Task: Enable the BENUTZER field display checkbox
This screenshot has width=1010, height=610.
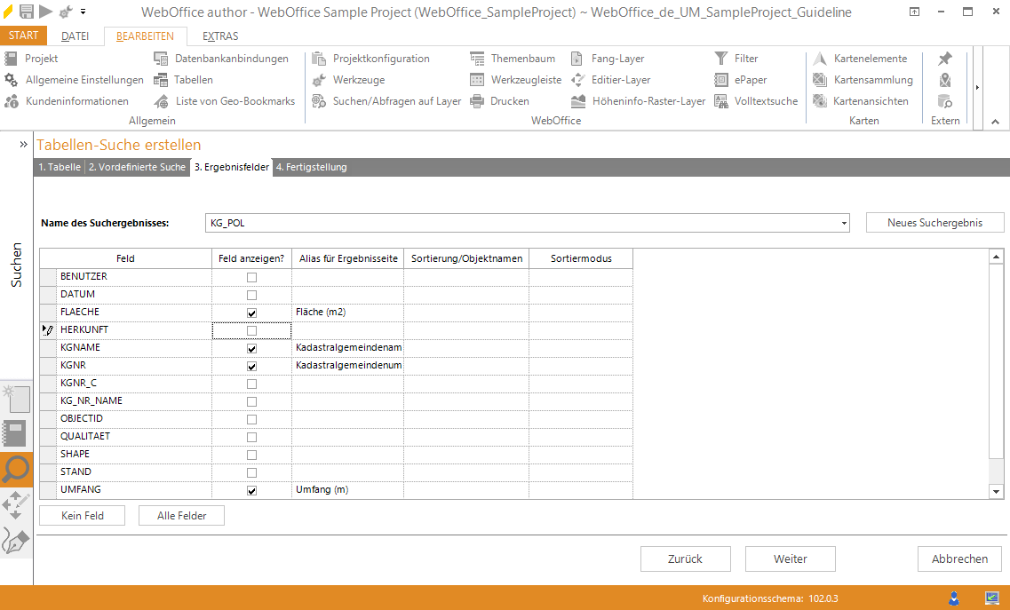Action: pos(251,277)
